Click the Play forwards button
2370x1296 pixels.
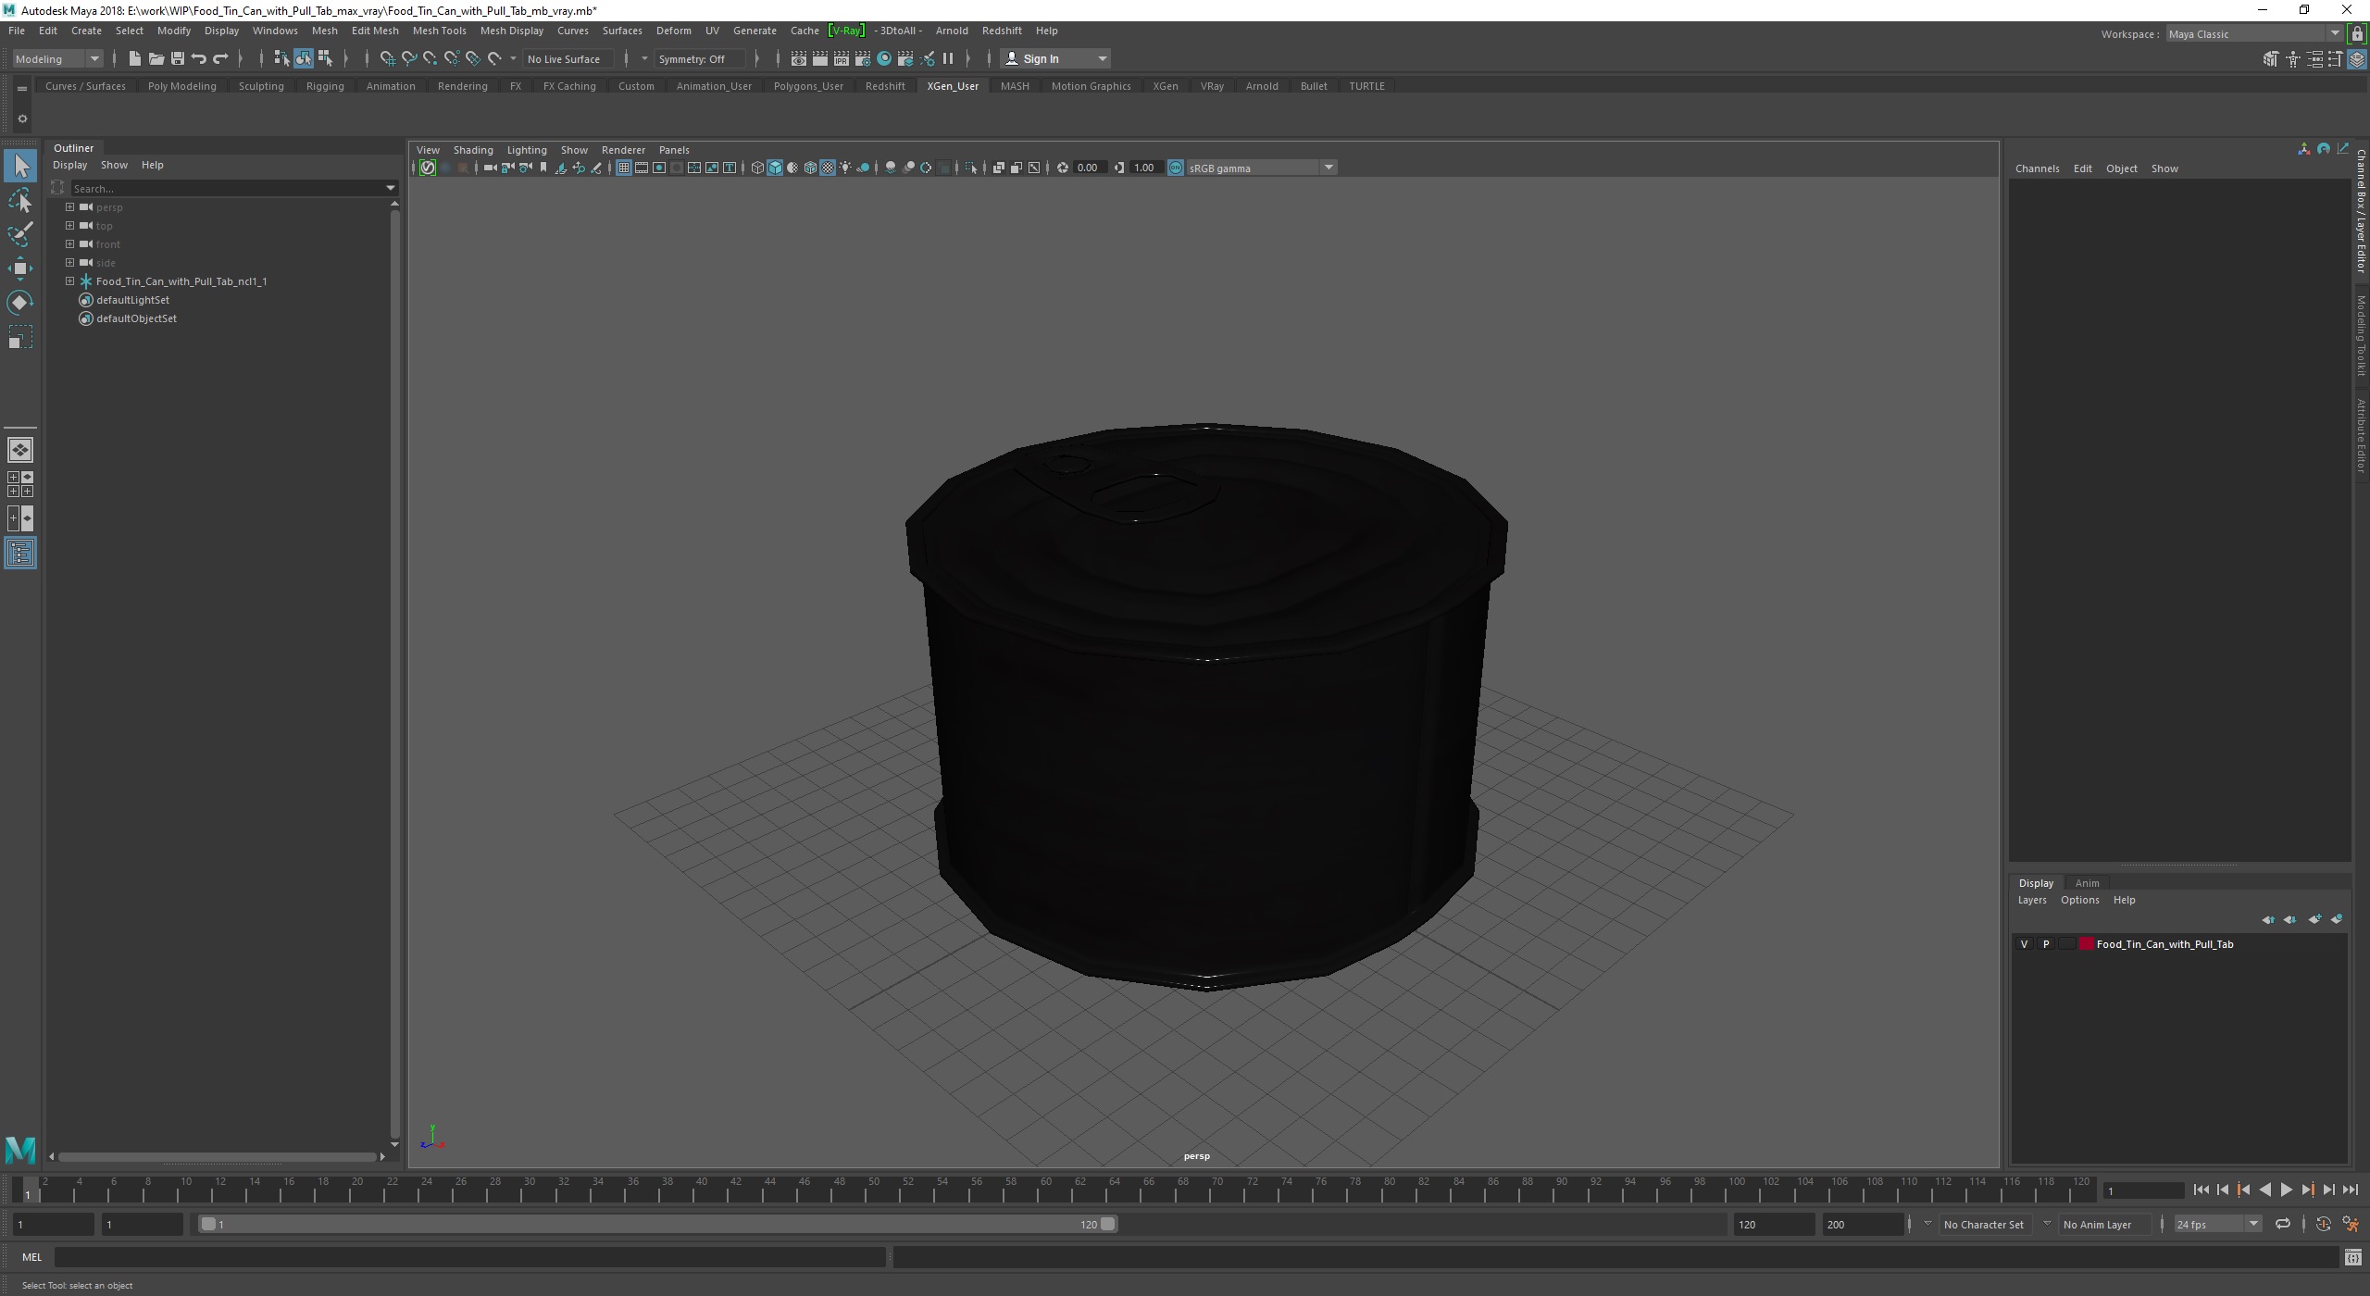2286,1190
